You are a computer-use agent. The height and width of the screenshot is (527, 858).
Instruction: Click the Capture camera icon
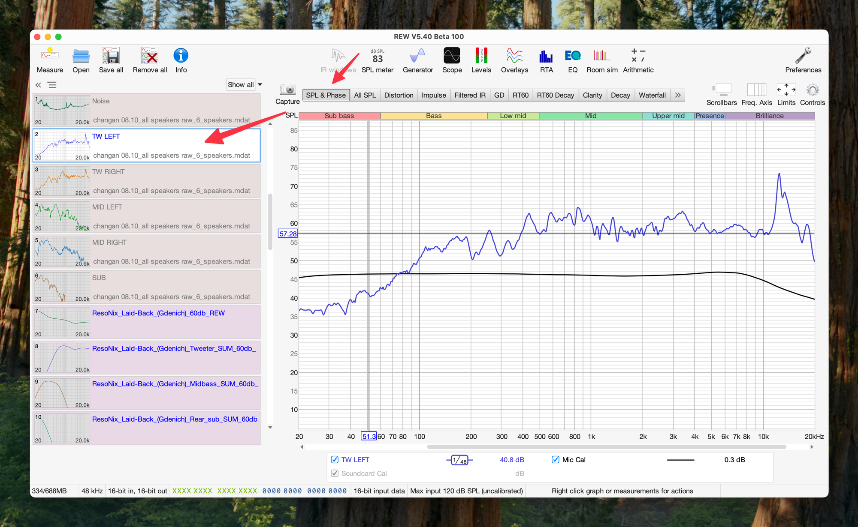click(x=287, y=90)
